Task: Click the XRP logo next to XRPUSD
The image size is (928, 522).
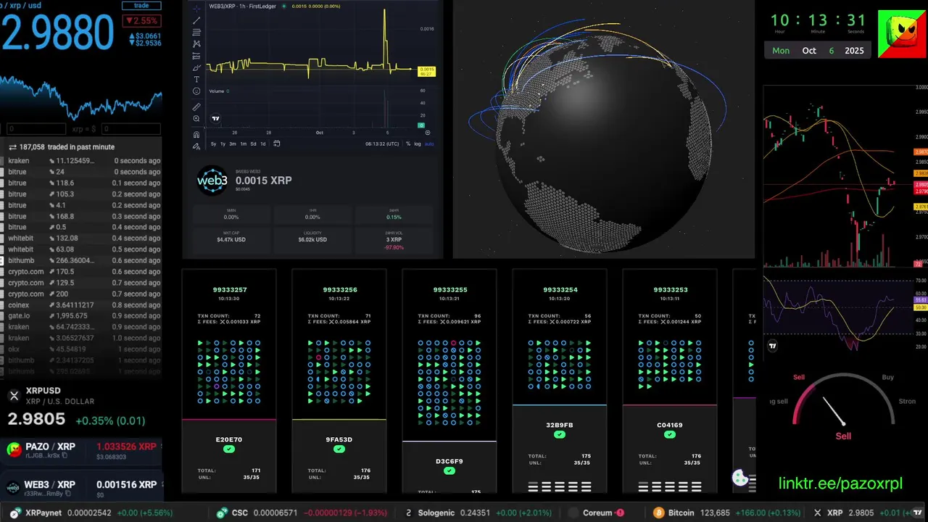Action: [14, 395]
